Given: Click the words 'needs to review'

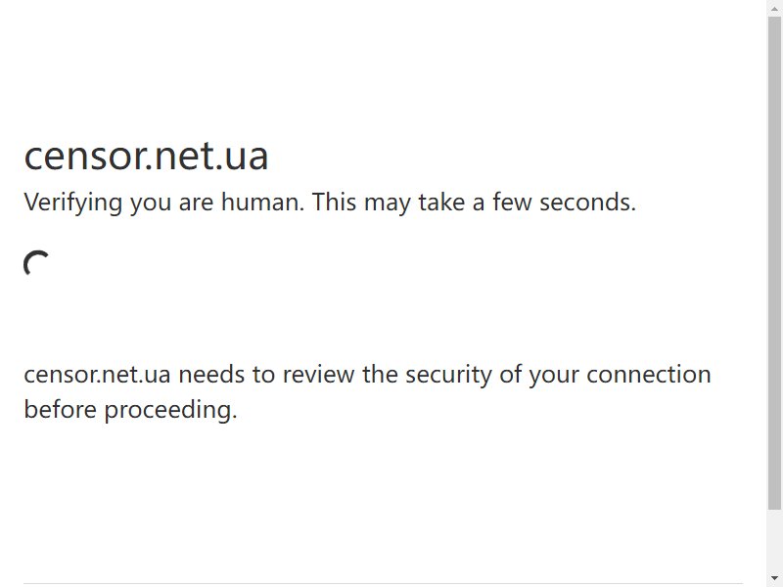Looking at the screenshot, I should 266,375.
